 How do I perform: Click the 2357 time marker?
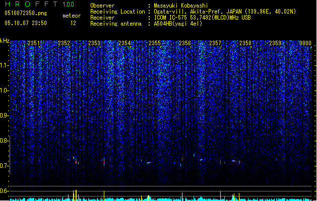pyautogui.click(x=215, y=43)
